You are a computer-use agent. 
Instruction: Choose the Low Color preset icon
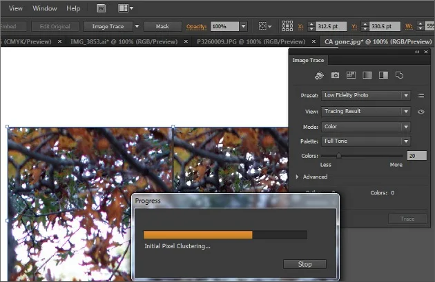pos(351,75)
